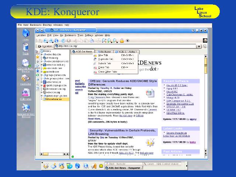Open the 'KDE 3.1 RC3' link
Screen dimensions: 236x177
126,153
